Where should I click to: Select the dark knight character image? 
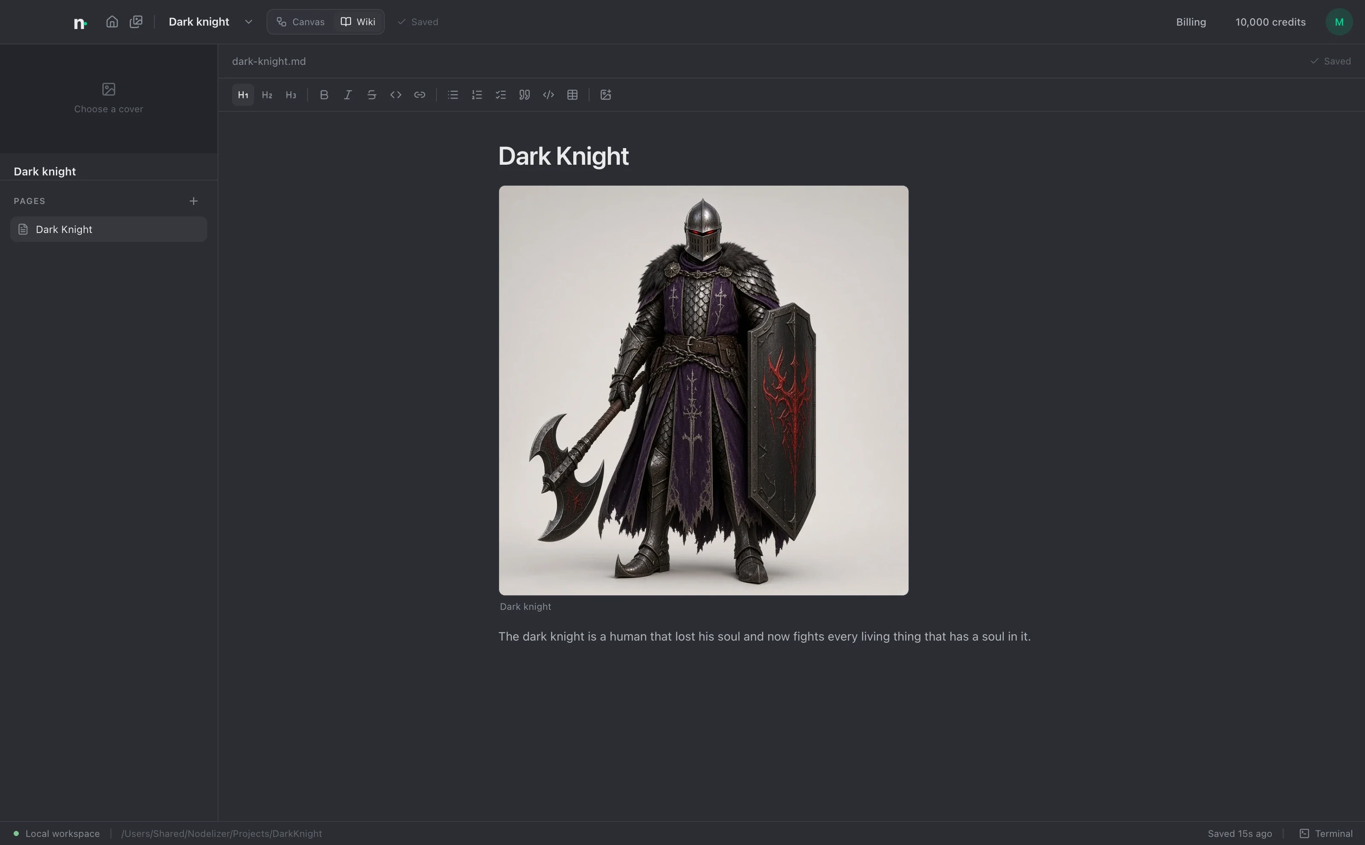[704, 390]
